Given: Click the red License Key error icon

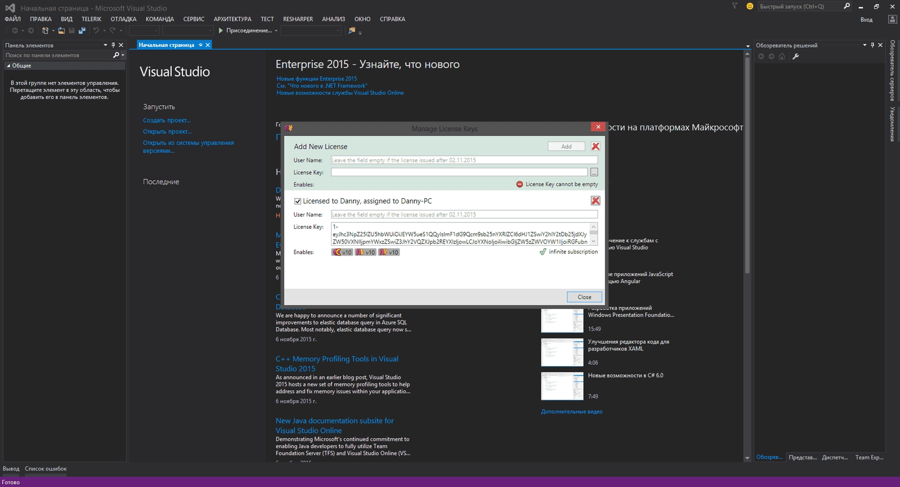Looking at the screenshot, I should [x=519, y=184].
